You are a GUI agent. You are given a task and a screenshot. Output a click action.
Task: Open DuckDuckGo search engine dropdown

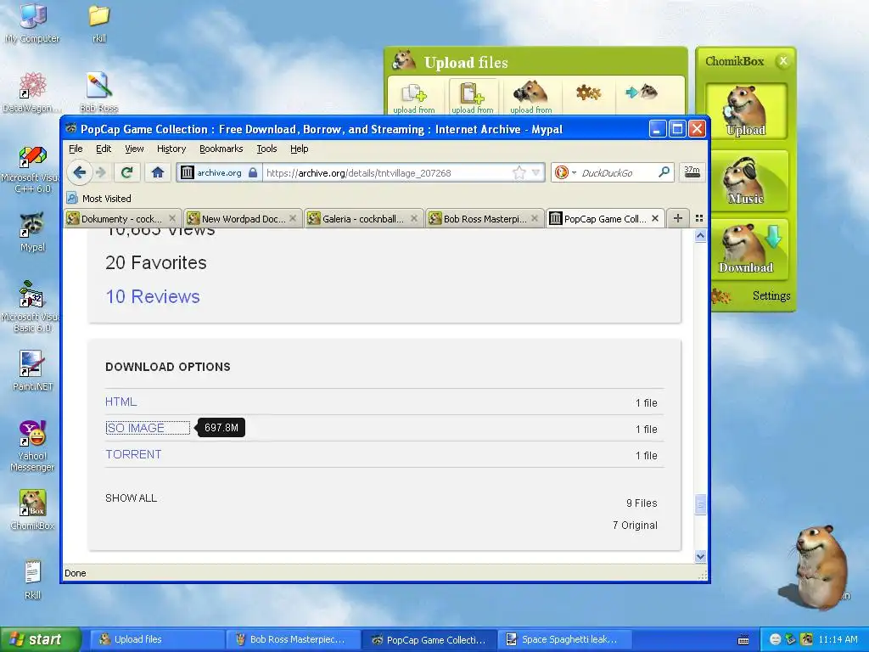(566, 172)
